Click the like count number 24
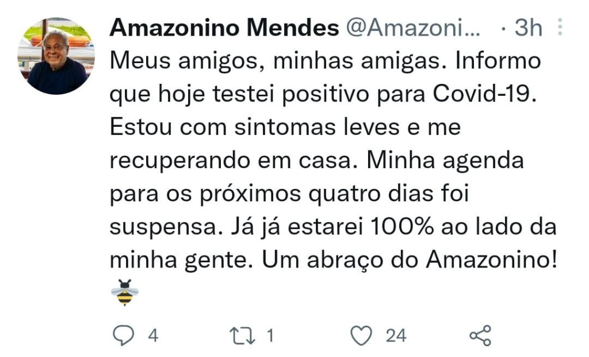Screen dimensions: 589x357 tap(396, 335)
